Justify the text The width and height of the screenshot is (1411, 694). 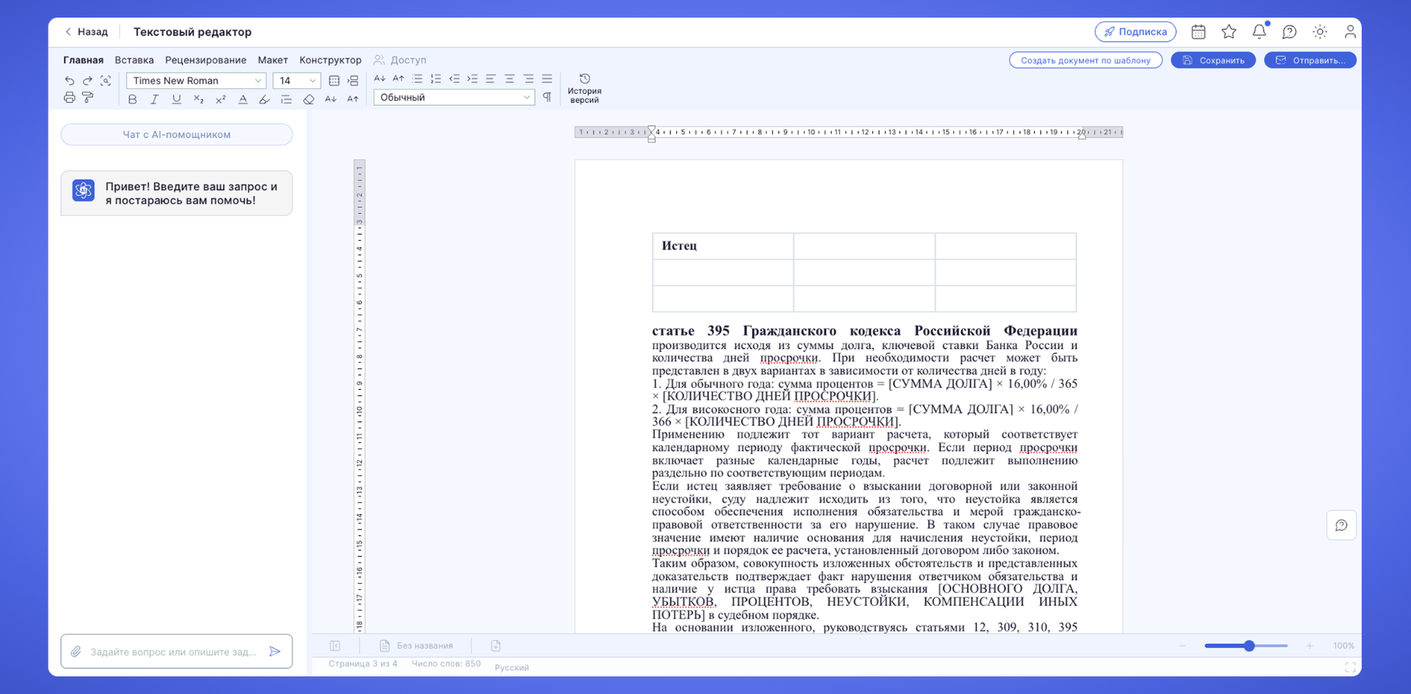pyautogui.click(x=547, y=79)
